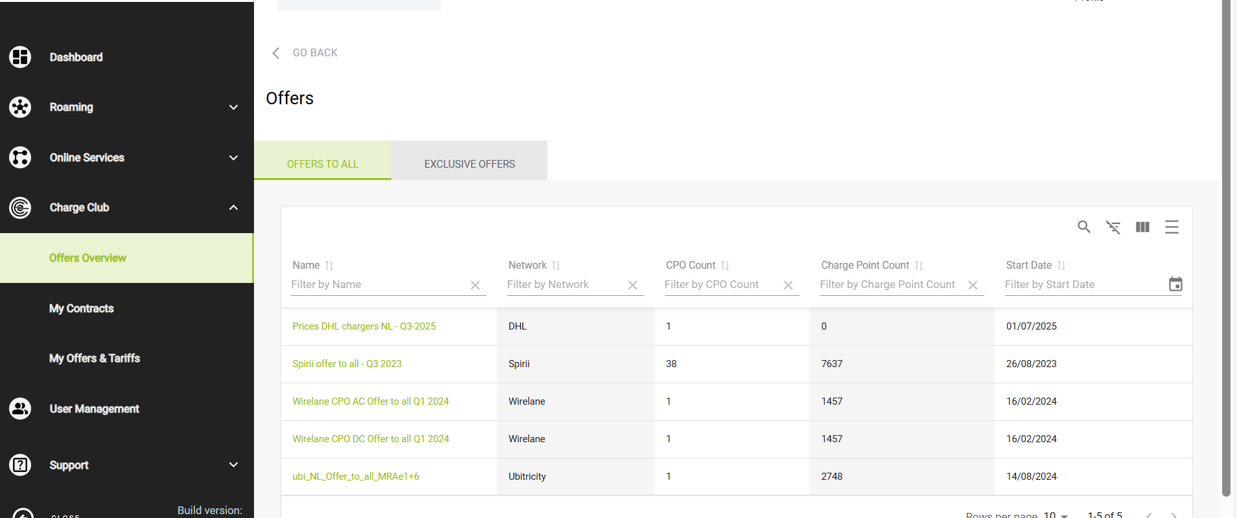The image size is (1237, 518).
Task: Open the Dashboard icon in sidebar
Action: (x=20, y=57)
